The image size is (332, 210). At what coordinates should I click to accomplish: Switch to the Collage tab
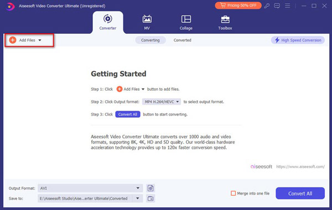pos(186,23)
